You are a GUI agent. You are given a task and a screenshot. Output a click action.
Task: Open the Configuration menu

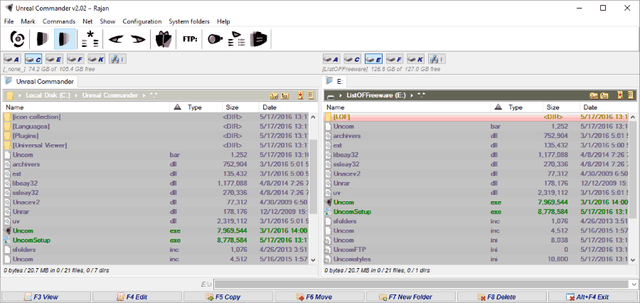[142, 21]
